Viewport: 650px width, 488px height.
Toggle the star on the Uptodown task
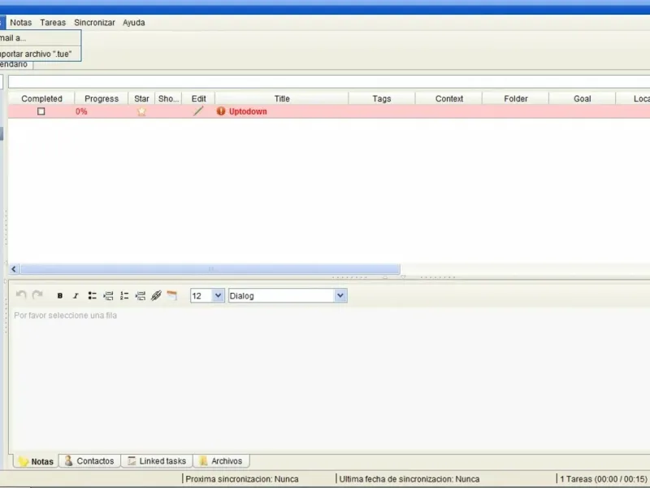coord(141,111)
